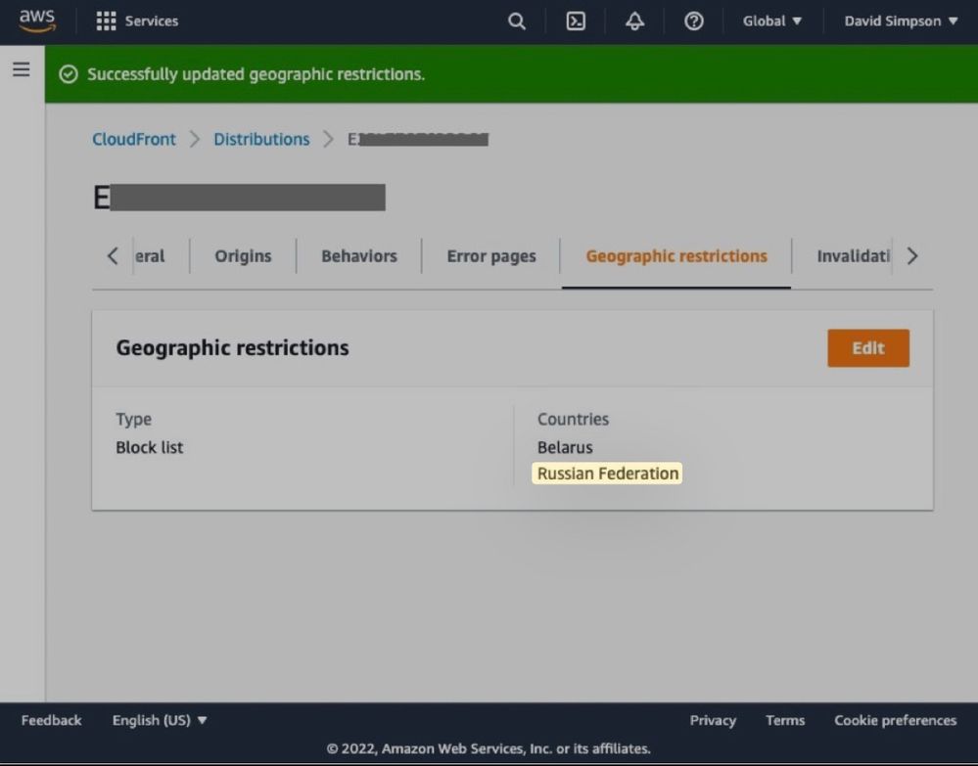Click the Countries column label
The image size is (978, 766).
[x=574, y=419]
